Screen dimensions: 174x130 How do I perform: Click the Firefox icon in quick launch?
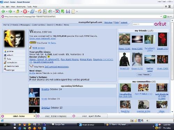(x=40, y=128)
